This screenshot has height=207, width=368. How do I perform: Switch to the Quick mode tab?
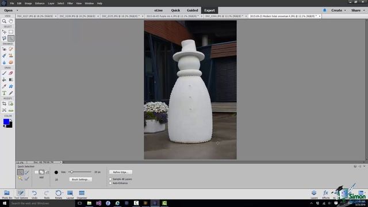click(x=175, y=10)
